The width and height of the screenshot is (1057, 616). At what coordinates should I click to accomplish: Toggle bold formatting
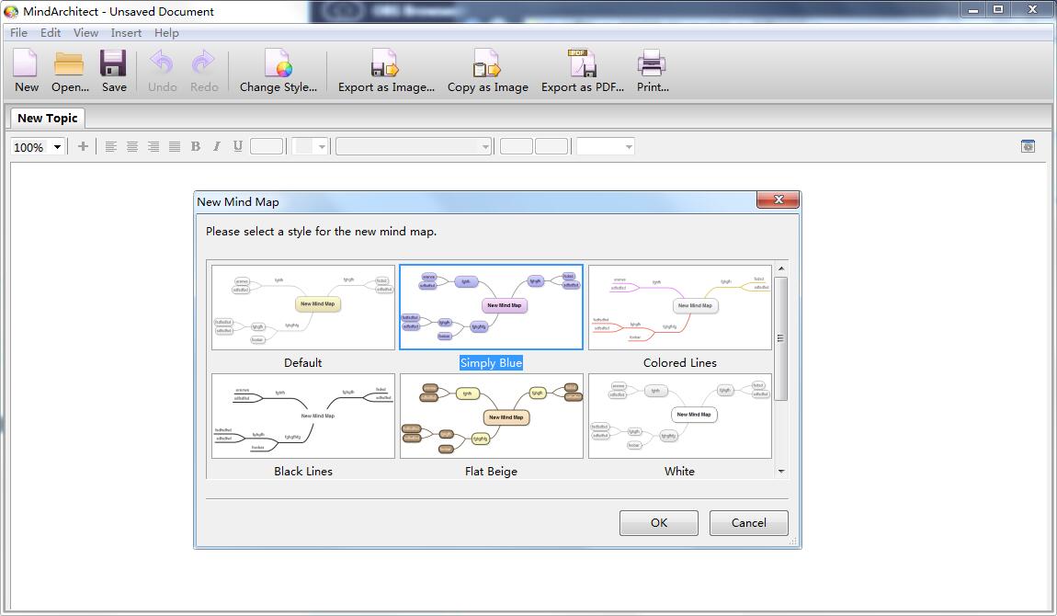pos(196,146)
